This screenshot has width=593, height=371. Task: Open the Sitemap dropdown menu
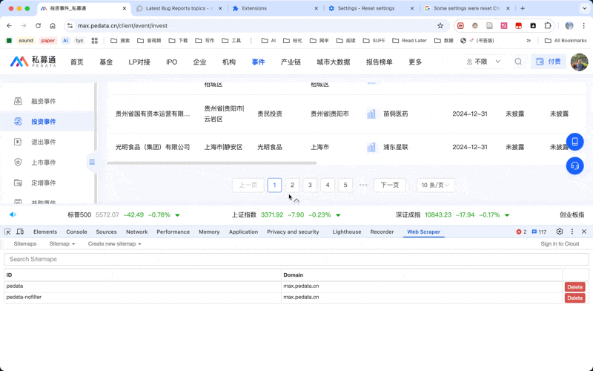click(62, 244)
